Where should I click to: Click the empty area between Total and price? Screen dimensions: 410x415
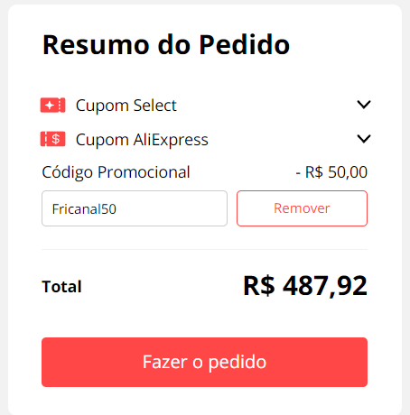163,286
